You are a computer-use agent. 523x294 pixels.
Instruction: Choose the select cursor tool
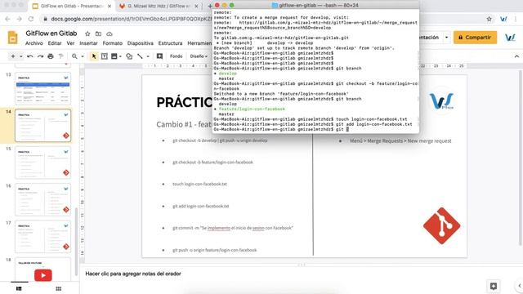(x=94, y=56)
